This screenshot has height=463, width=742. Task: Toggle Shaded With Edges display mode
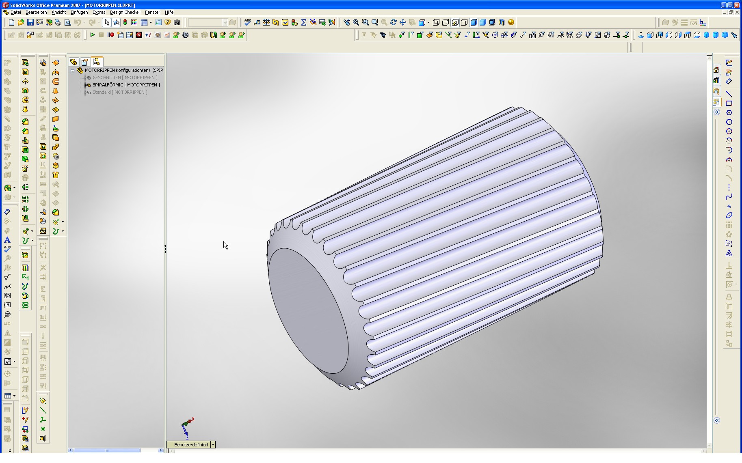[474, 22]
